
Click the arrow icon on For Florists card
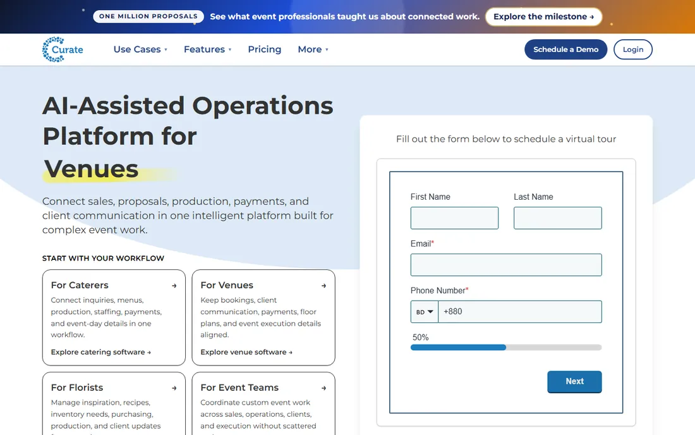coord(174,388)
